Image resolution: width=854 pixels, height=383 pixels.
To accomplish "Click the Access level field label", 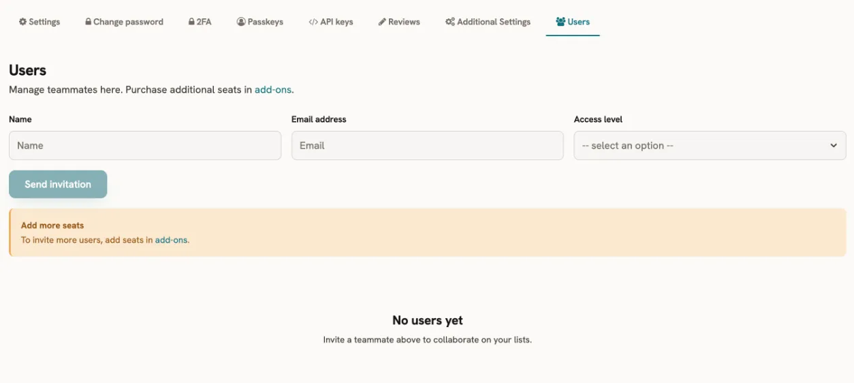I will [598, 119].
